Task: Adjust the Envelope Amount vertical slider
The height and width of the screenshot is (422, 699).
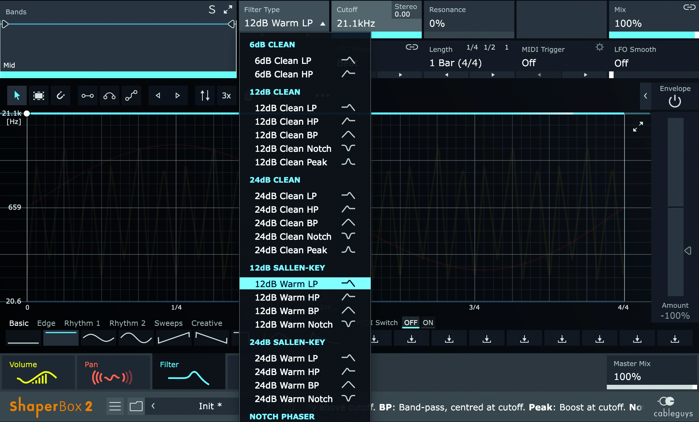Action: 675,207
